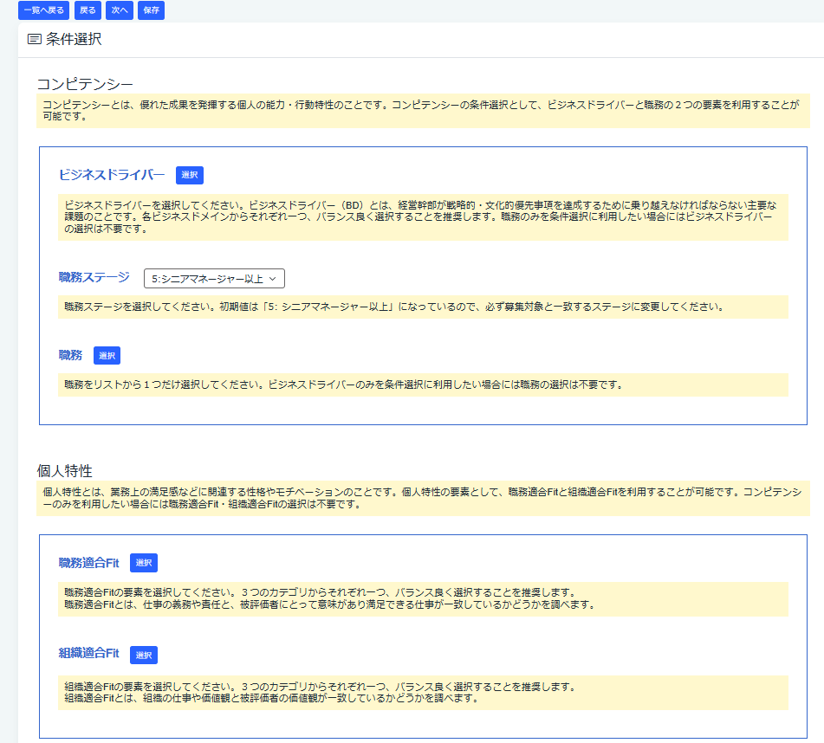Screen dimensions: 824x743
Task: Click the 次へ button
Action: pos(119,10)
